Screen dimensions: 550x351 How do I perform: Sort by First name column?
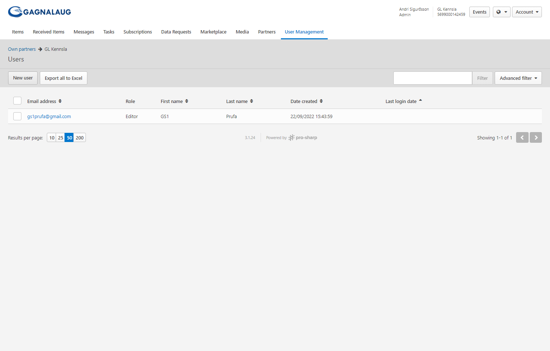click(x=174, y=101)
